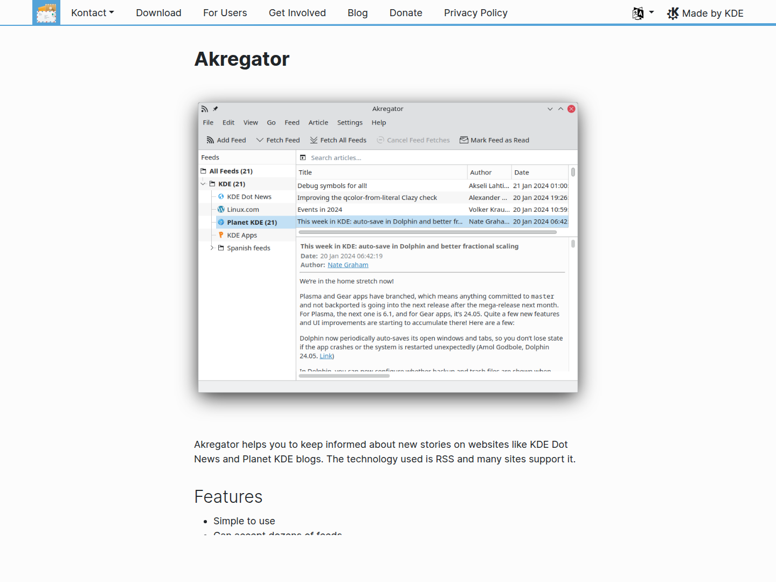Sort articles by the Date column
Screen dimensions: 776x582
coord(539,172)
